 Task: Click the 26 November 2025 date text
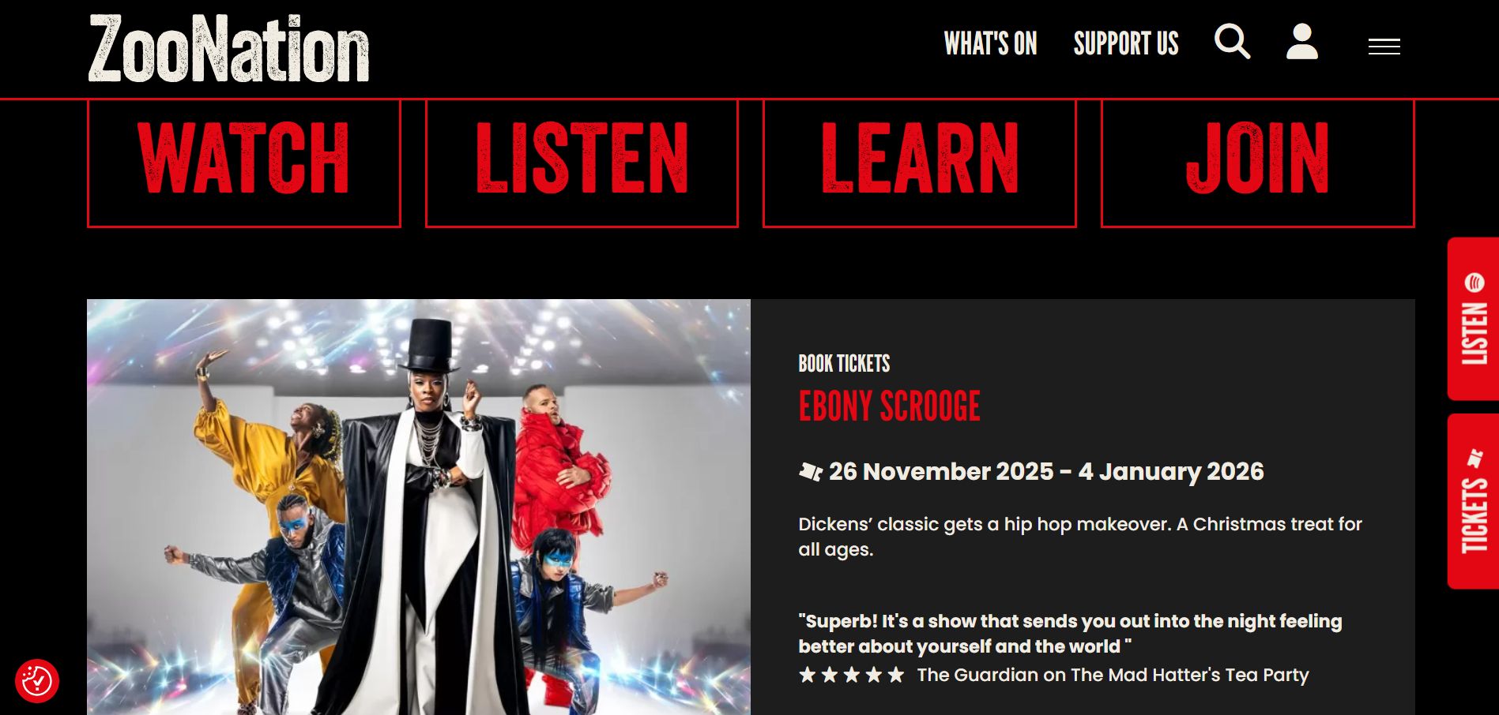(941, 471)
